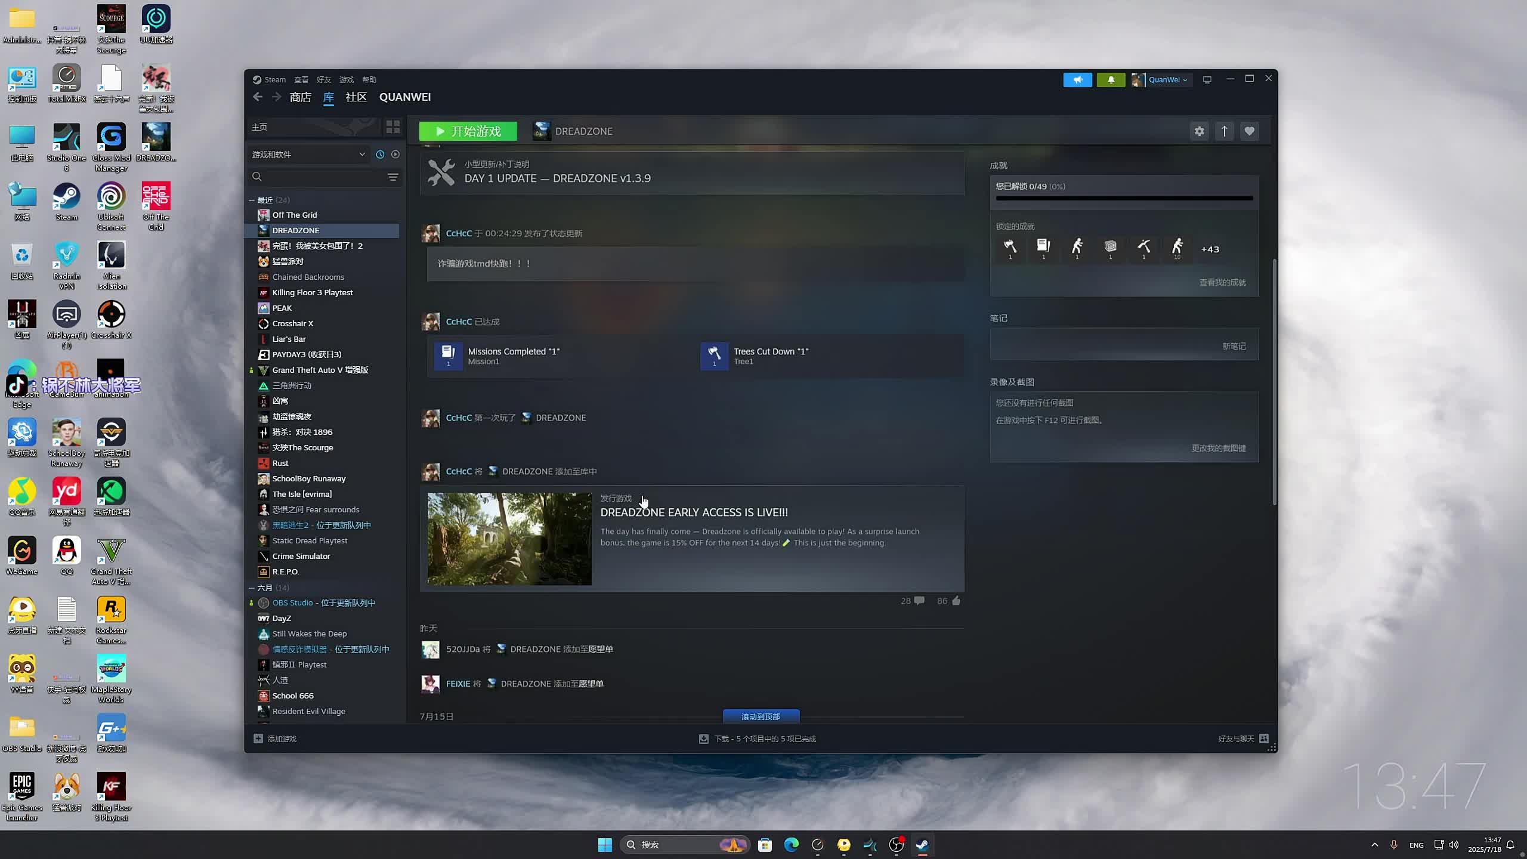
Task: Open the 游戏 menu
Action: point(347,79)
